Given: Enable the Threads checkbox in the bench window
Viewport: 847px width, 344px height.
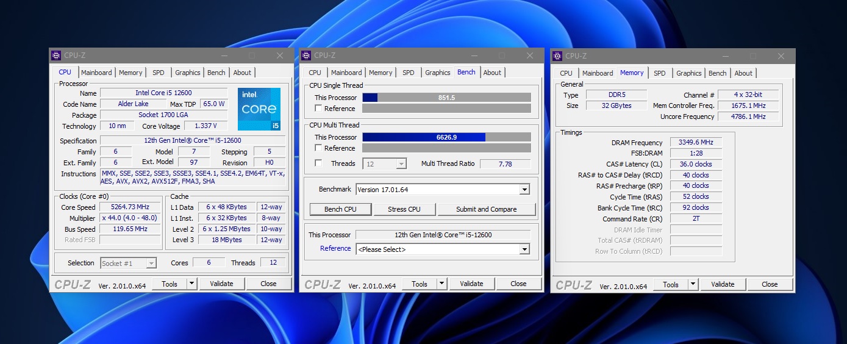Looking at the screenshot, I should click(318, 163).
